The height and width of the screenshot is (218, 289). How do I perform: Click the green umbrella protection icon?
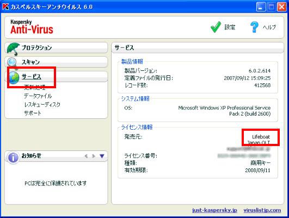(x=13, y=49)
